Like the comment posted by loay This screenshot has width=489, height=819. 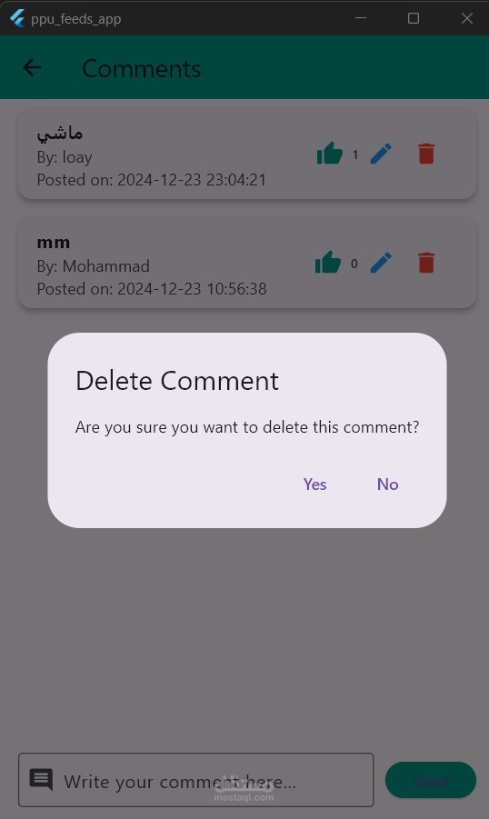click(x=330, y=154)
